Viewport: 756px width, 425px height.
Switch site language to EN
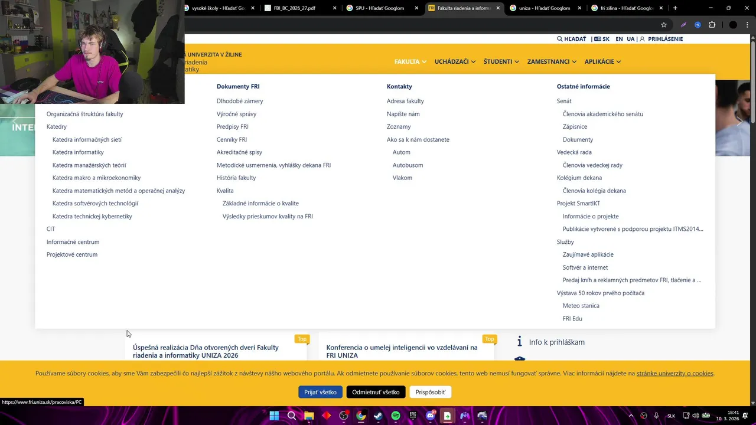coord(619,39)
